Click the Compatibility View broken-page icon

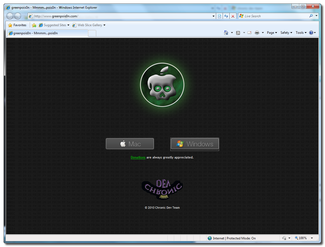pyautogui.click(x=220, y=16)
